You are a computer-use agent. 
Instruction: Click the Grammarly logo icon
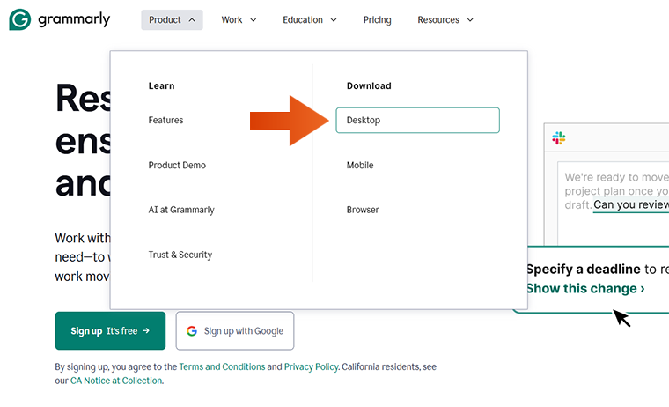tap(19, 19)
